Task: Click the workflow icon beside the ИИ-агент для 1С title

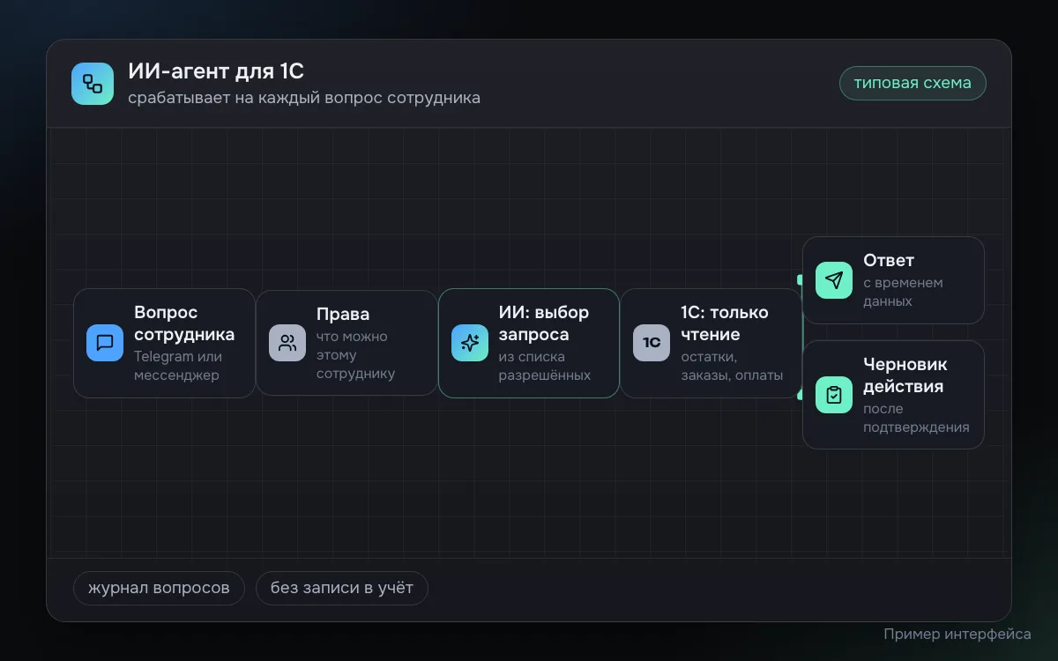Action: click(x=93, y=84)
